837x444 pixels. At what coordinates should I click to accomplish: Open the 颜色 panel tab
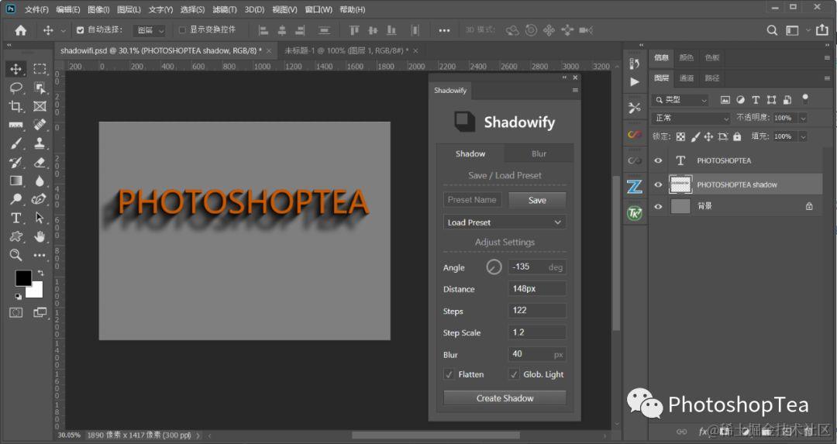687,57
